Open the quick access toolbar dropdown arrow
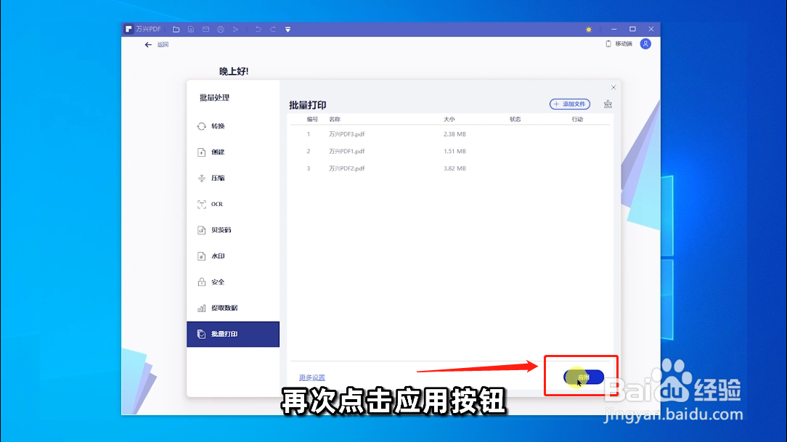The width and height of the screenshot is (787, 442). 288,30
